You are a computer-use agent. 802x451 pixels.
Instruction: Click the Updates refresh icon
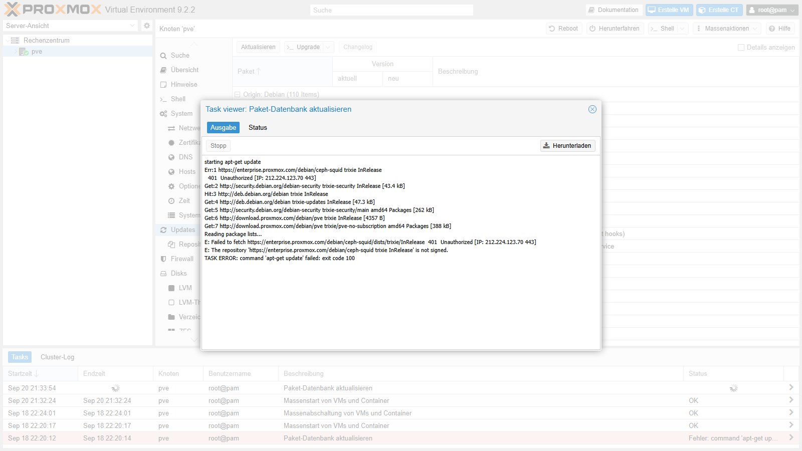pyautogui.click(x=163, y=230)
